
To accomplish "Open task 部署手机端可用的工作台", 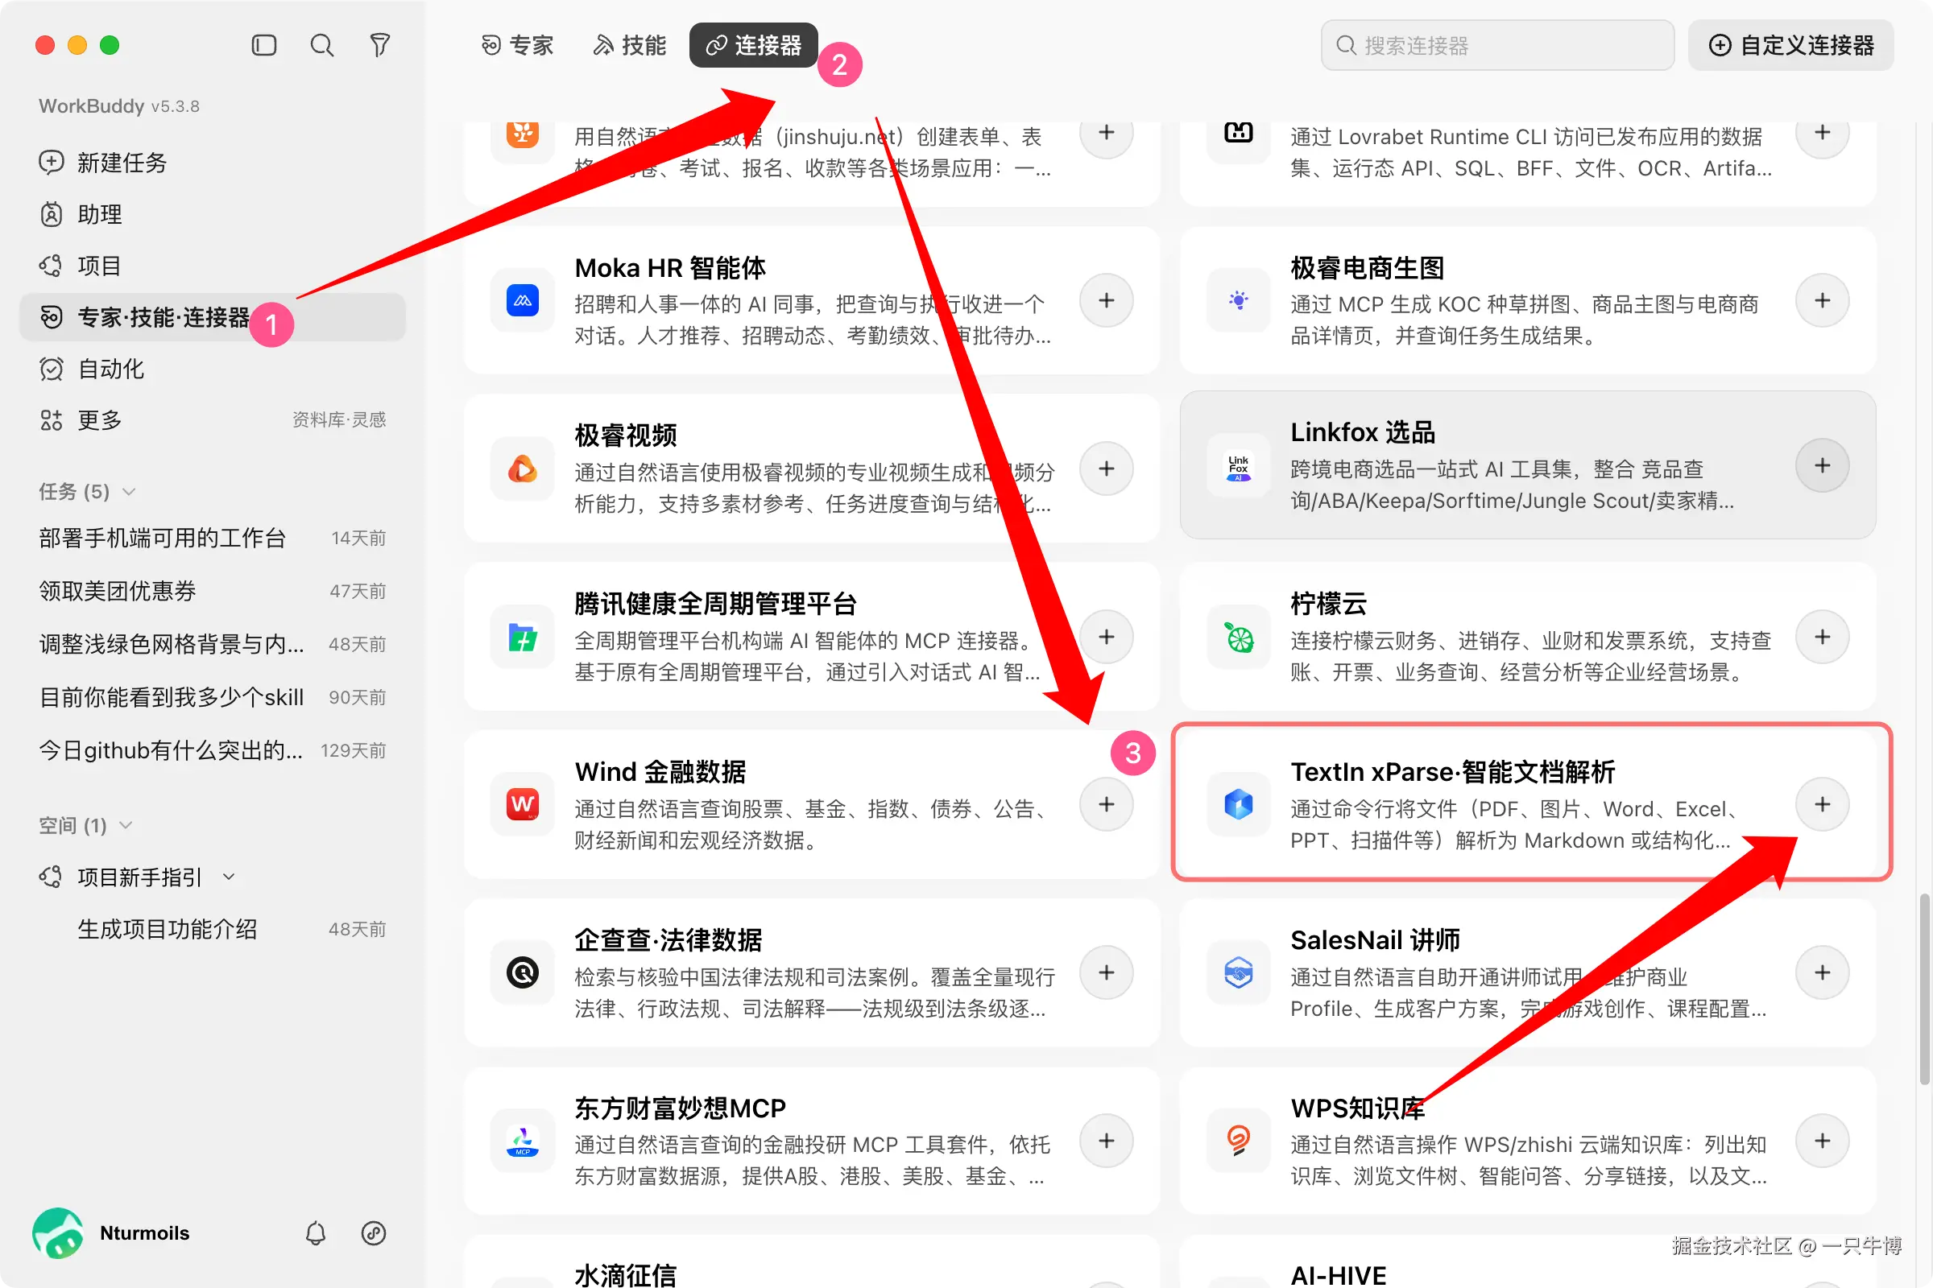I will click(x=213, y=538).
